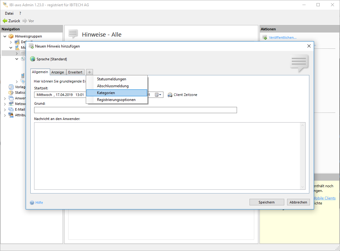
Task: Click the Abbrechen button
Action: [298, 202]
